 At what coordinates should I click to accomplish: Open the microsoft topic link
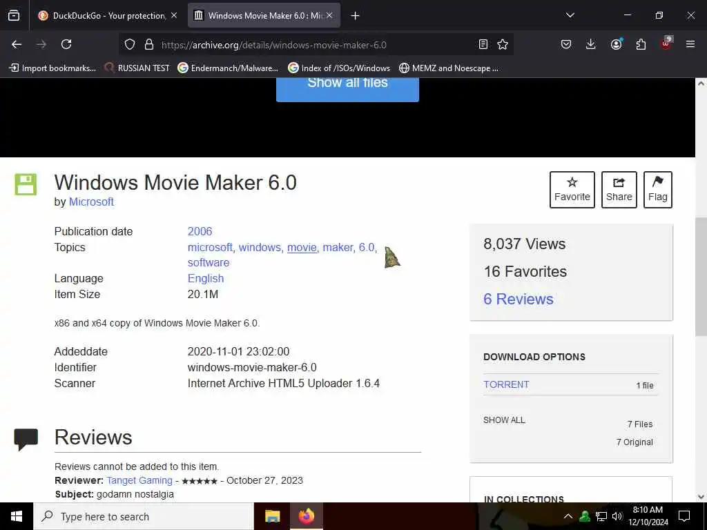(x=210, y=248)
